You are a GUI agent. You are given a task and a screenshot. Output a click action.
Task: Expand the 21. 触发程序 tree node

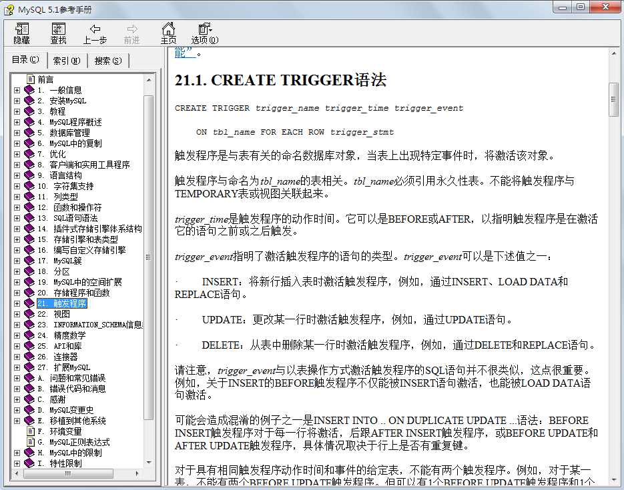(17, 303)
